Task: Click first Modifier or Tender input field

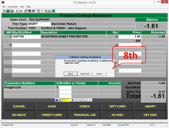Action: pos(65,88)
